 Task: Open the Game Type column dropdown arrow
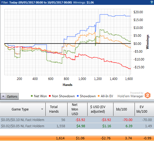tap(42, 109)
